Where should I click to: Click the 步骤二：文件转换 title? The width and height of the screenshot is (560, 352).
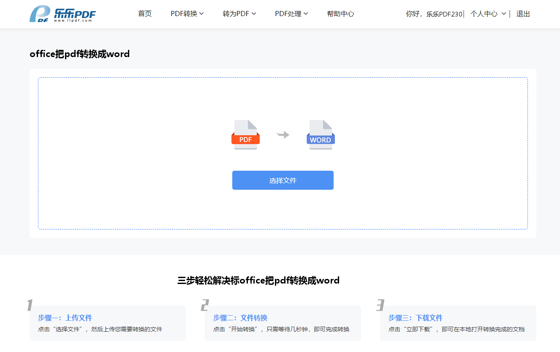(240, 318)
